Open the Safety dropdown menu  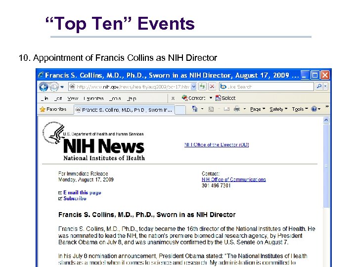278,109
